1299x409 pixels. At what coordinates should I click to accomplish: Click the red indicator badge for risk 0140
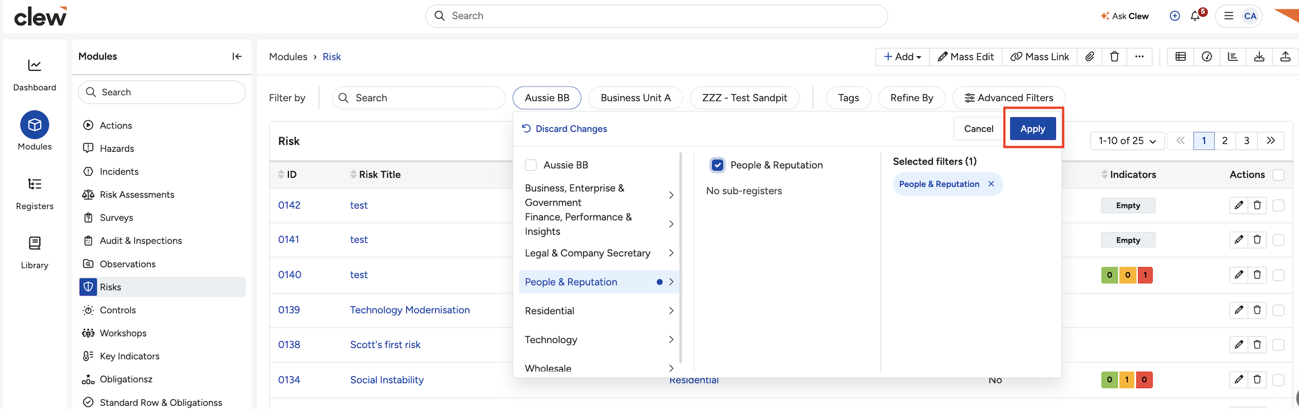pos(1145,275)
